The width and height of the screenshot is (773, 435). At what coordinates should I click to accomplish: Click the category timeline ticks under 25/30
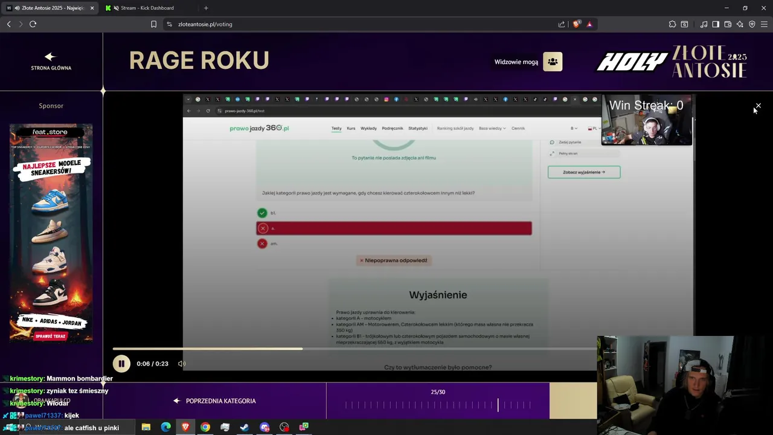click(438, 405)
